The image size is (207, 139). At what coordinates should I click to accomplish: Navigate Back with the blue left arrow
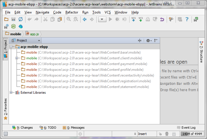tap(85, 19)
